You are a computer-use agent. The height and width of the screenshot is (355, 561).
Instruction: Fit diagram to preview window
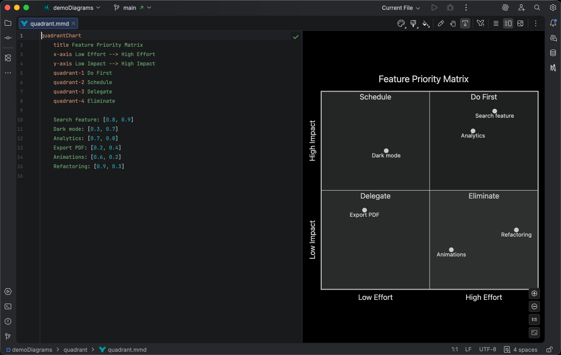click(x=535, y=333)
